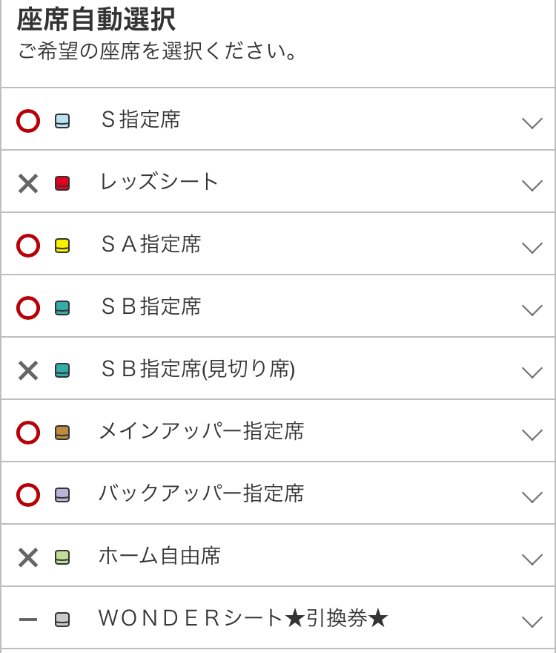Click the red circle icon for バックアッパー指定席
This screenshot has width=556, height=653.
pyautogui.click(x=28, y=495)
